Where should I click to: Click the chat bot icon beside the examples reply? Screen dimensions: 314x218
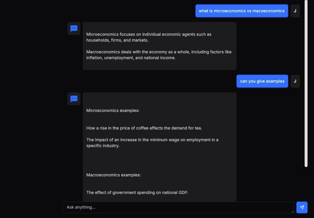coord(74,99)
